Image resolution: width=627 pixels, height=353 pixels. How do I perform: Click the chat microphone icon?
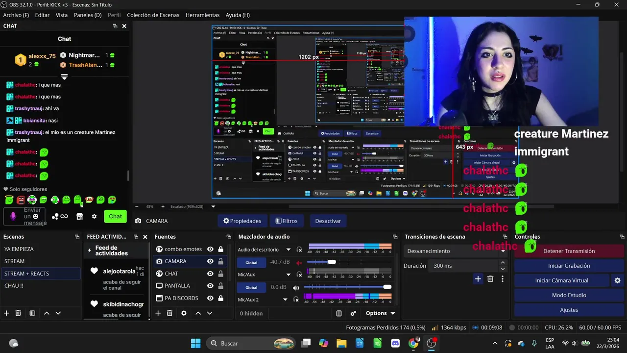pyautogui.click(x=13, y=216)
